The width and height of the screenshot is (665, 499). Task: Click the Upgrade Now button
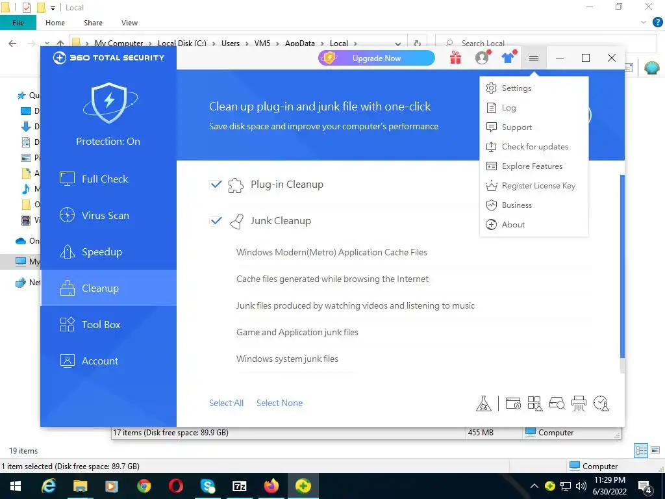377,58
